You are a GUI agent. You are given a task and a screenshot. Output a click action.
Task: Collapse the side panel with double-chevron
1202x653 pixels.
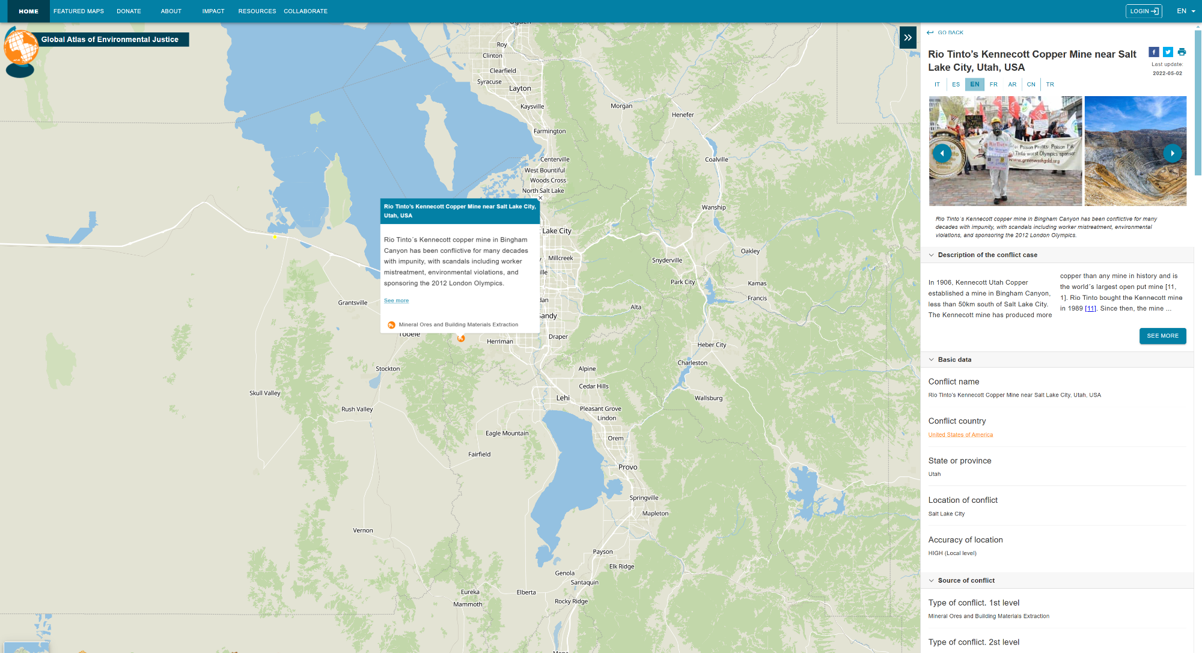coord(908,37)
